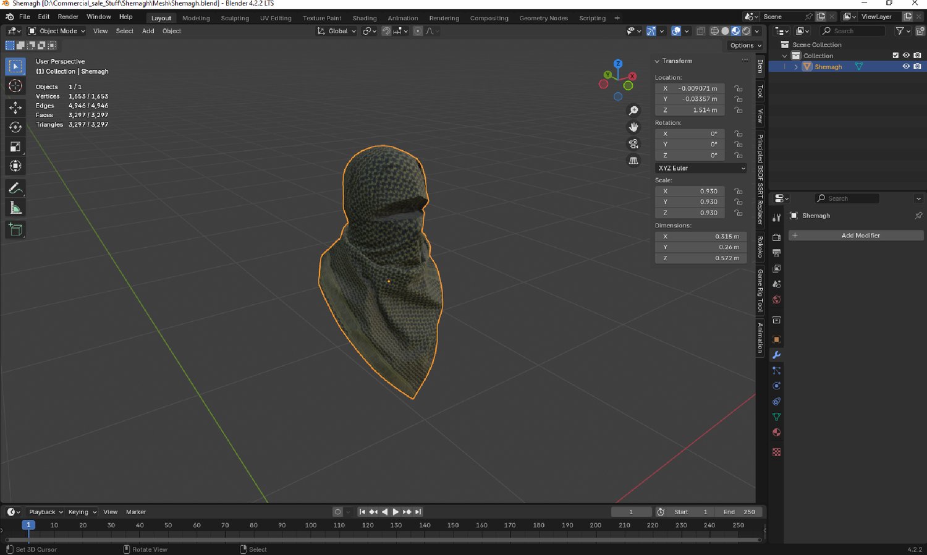Open the Output properties tab
The height and width of the screenshot is (555, 927).
point(777,253)
